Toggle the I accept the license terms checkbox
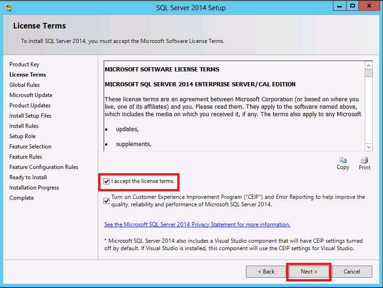 (x=107, y=181)
